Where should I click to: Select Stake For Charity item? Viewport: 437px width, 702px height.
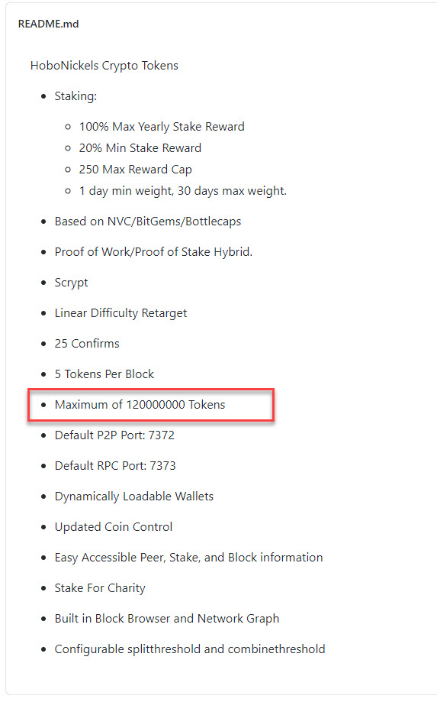(100, 588)
